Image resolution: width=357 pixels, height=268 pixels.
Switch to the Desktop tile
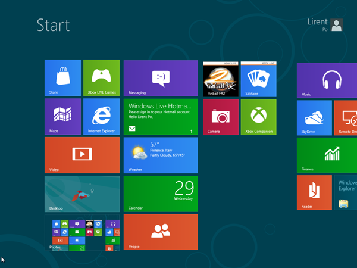tap(82, 194)
